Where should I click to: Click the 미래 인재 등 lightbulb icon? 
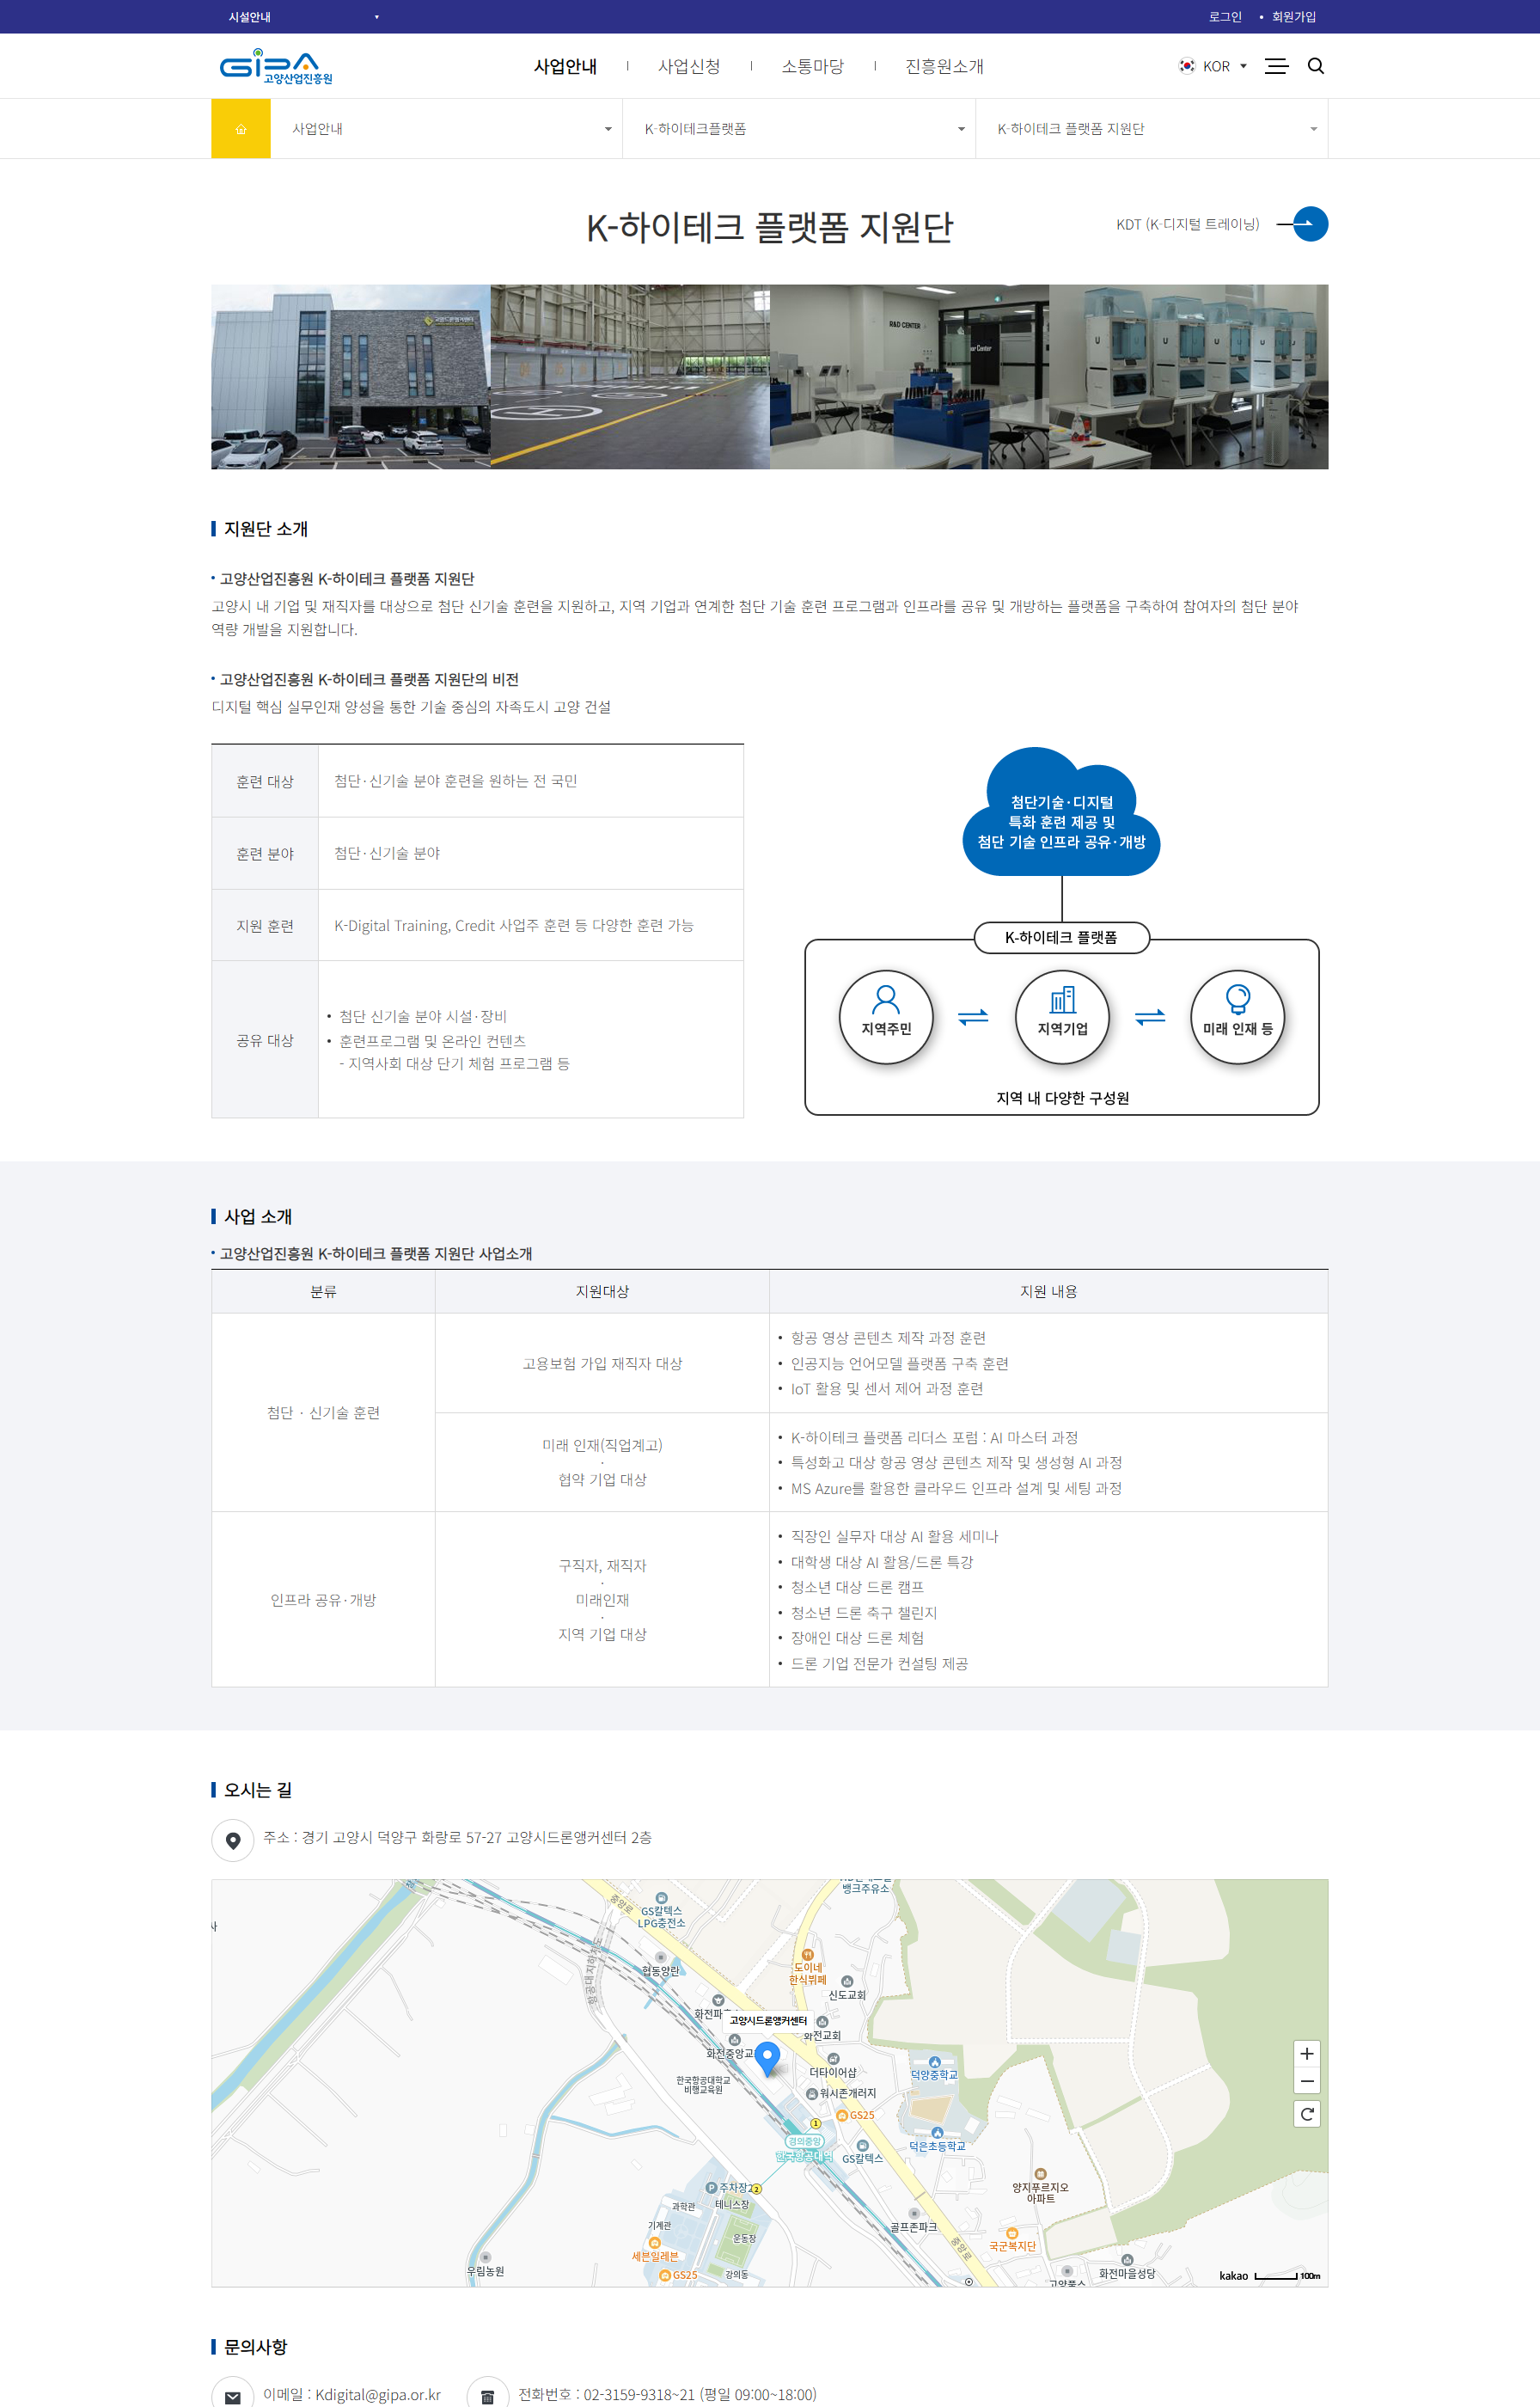click(x=1238, y=999)
